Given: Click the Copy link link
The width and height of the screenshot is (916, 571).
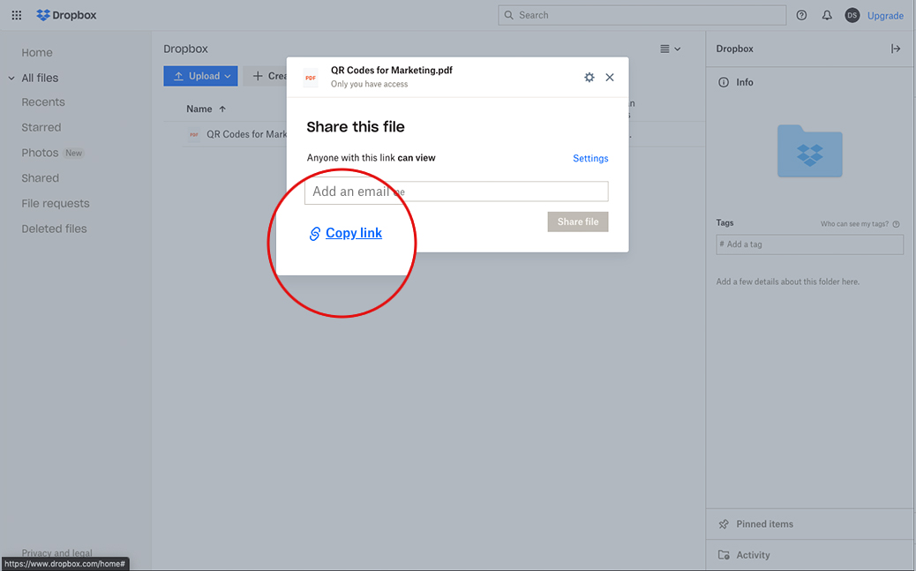Looking at the screenshot, I should (353, 233).
